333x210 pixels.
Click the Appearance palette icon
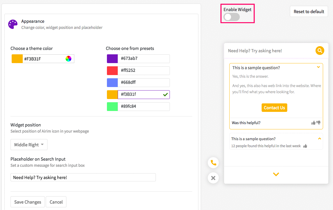(13, 24)
